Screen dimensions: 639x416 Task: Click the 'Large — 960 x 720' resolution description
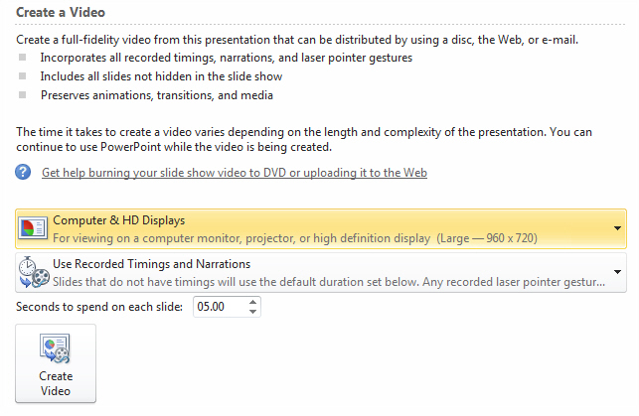pos(487,238)
